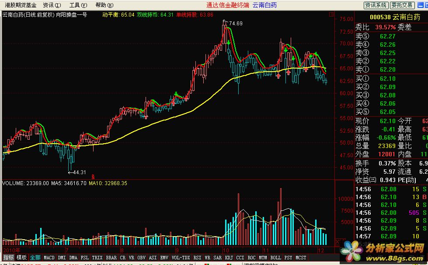Image resolution: width=428 pixels, height=265 pixels.
Task: Click month 9 on the time axis
Action: (177, 250)
